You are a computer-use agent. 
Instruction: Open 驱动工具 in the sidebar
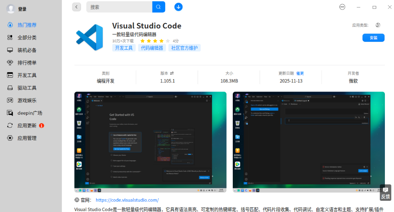27,88
